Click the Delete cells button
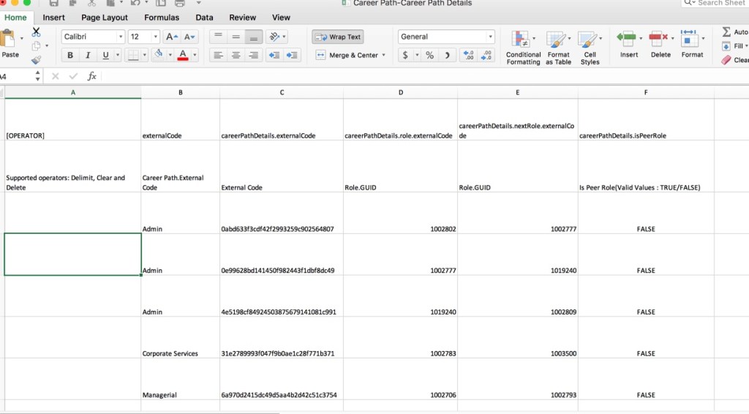Image resolution: width=749 pixels, height=414 pixels. pyautogui.click(x=660, y=45)
